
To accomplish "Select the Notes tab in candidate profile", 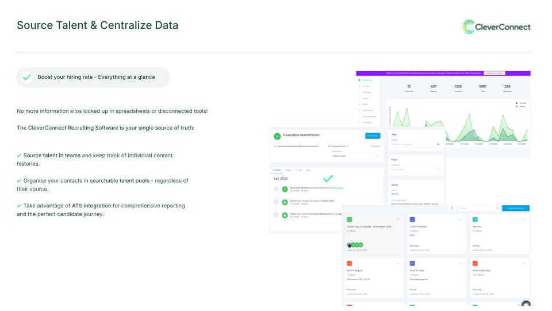I will pyautogui.click(x=288, y=170).
